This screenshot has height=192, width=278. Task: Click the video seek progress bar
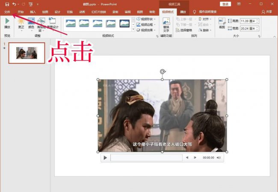(x=146, y=158)
